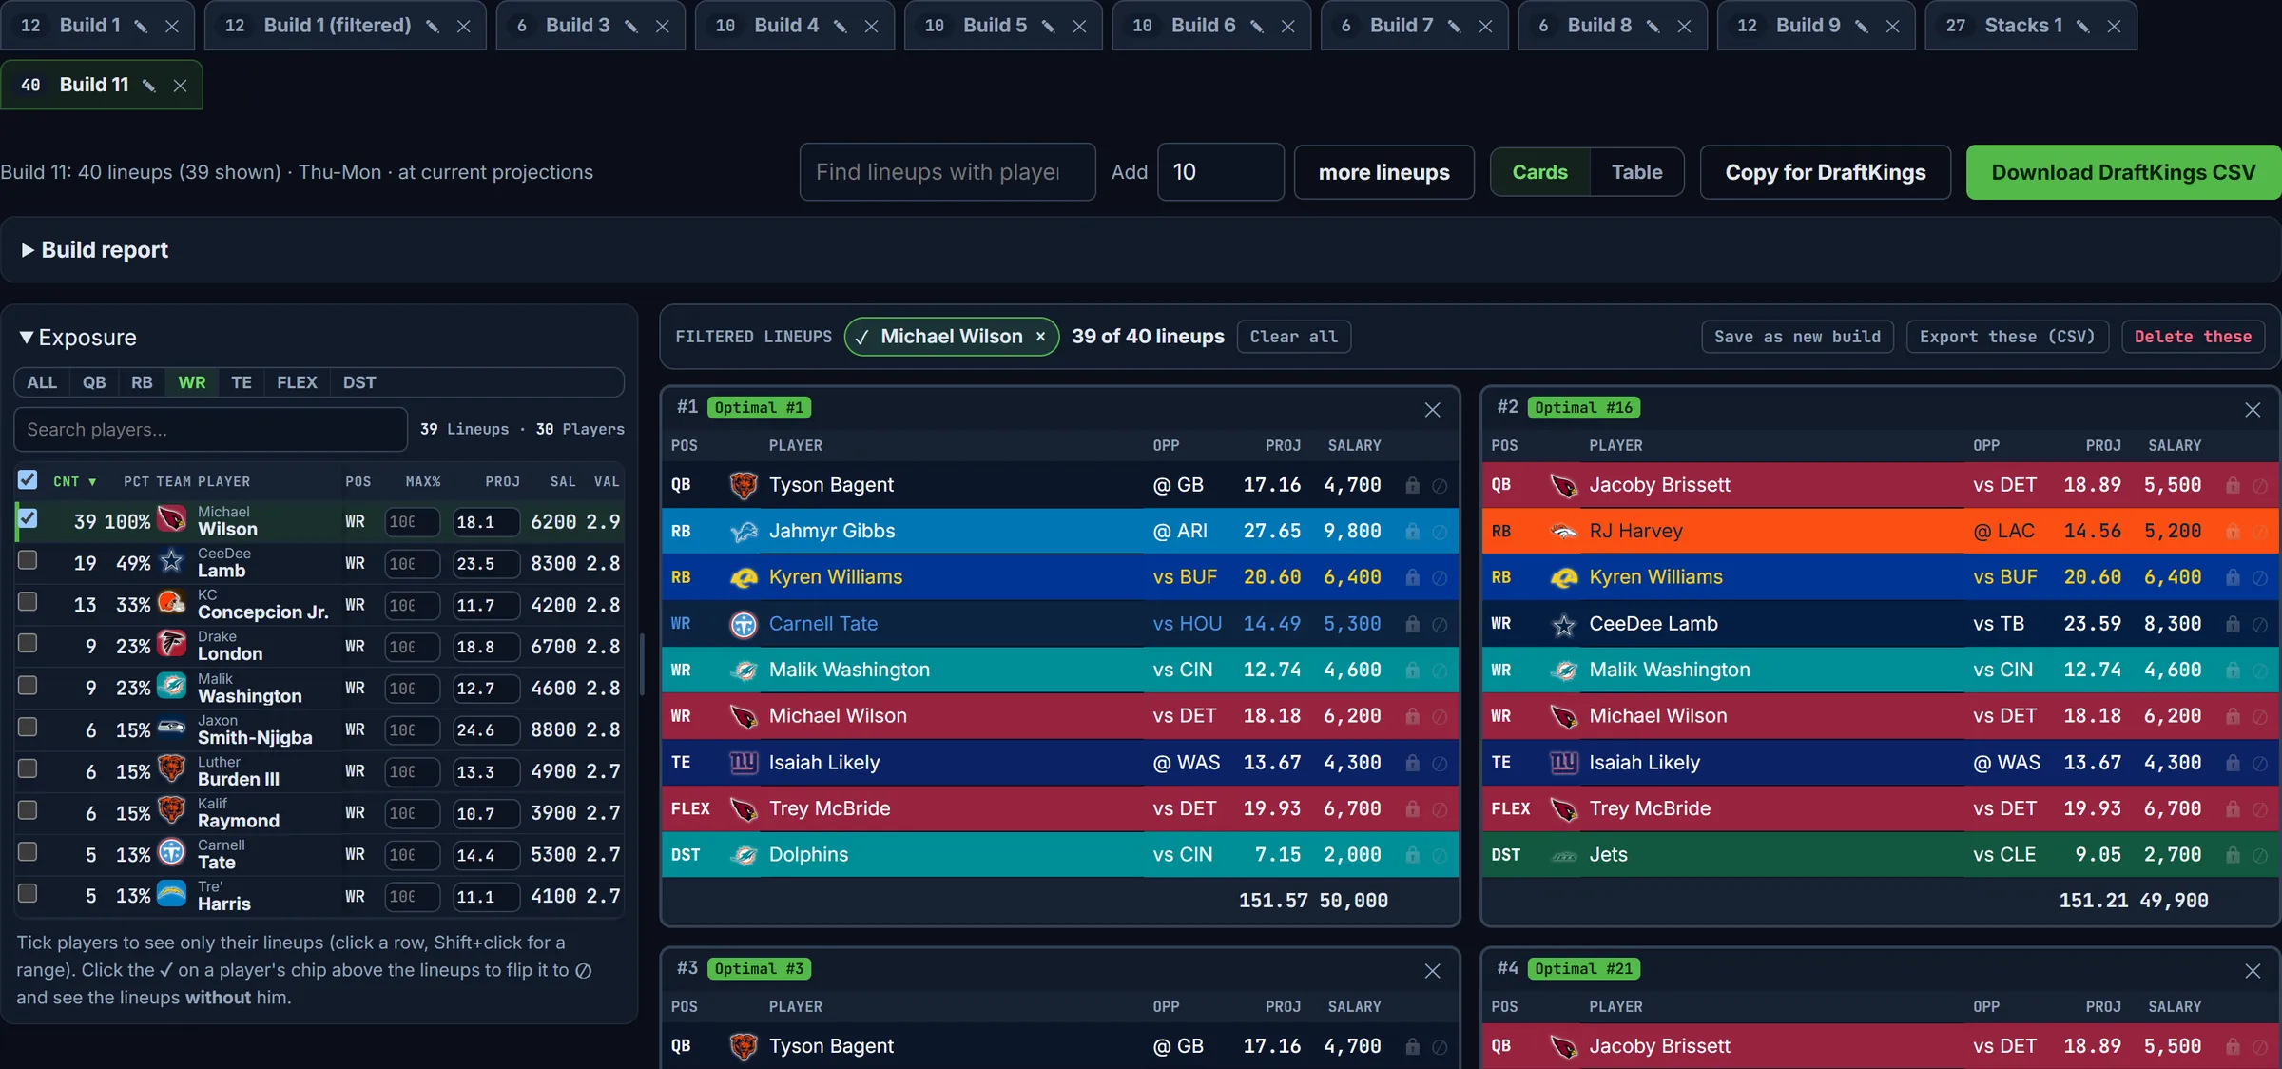Rename Build 11 using its pencil icon

148,86
